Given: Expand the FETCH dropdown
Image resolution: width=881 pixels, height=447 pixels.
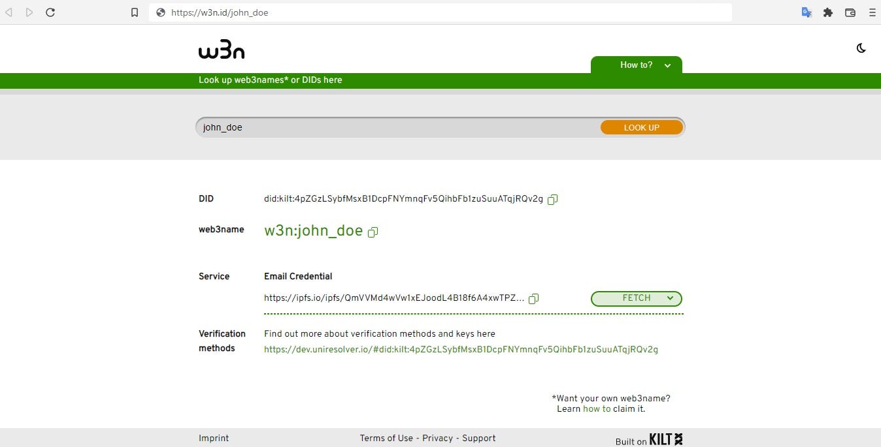Looking at the screenshot, I should tap(637, 298).
